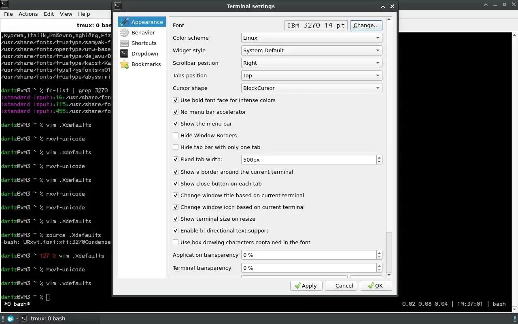Click the tmux terminal icon in taskbar
Viewport: 518px width, 324px height.
click(24, 318)
